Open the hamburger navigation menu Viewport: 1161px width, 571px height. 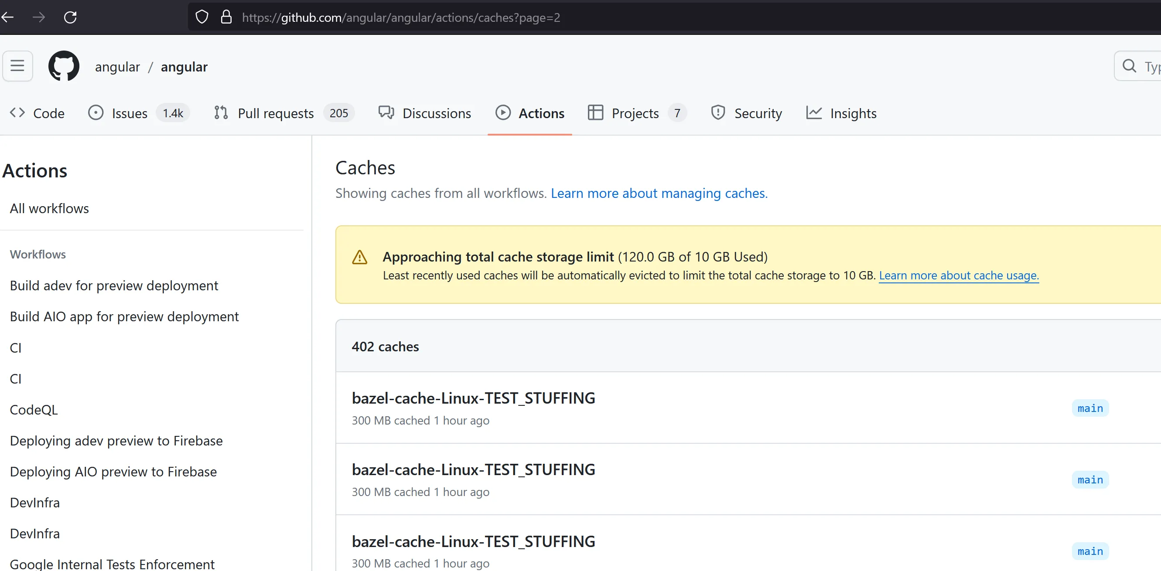[x=17, y=66]
